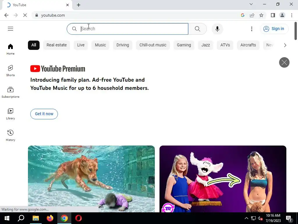Bookmark this tab with star icon
The height and width of the screenshot is (224, 298).
[x=261, y=15]
